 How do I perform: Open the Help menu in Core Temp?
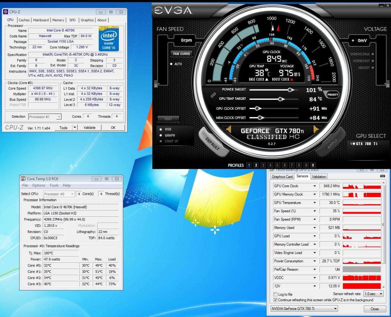point(67,186)
